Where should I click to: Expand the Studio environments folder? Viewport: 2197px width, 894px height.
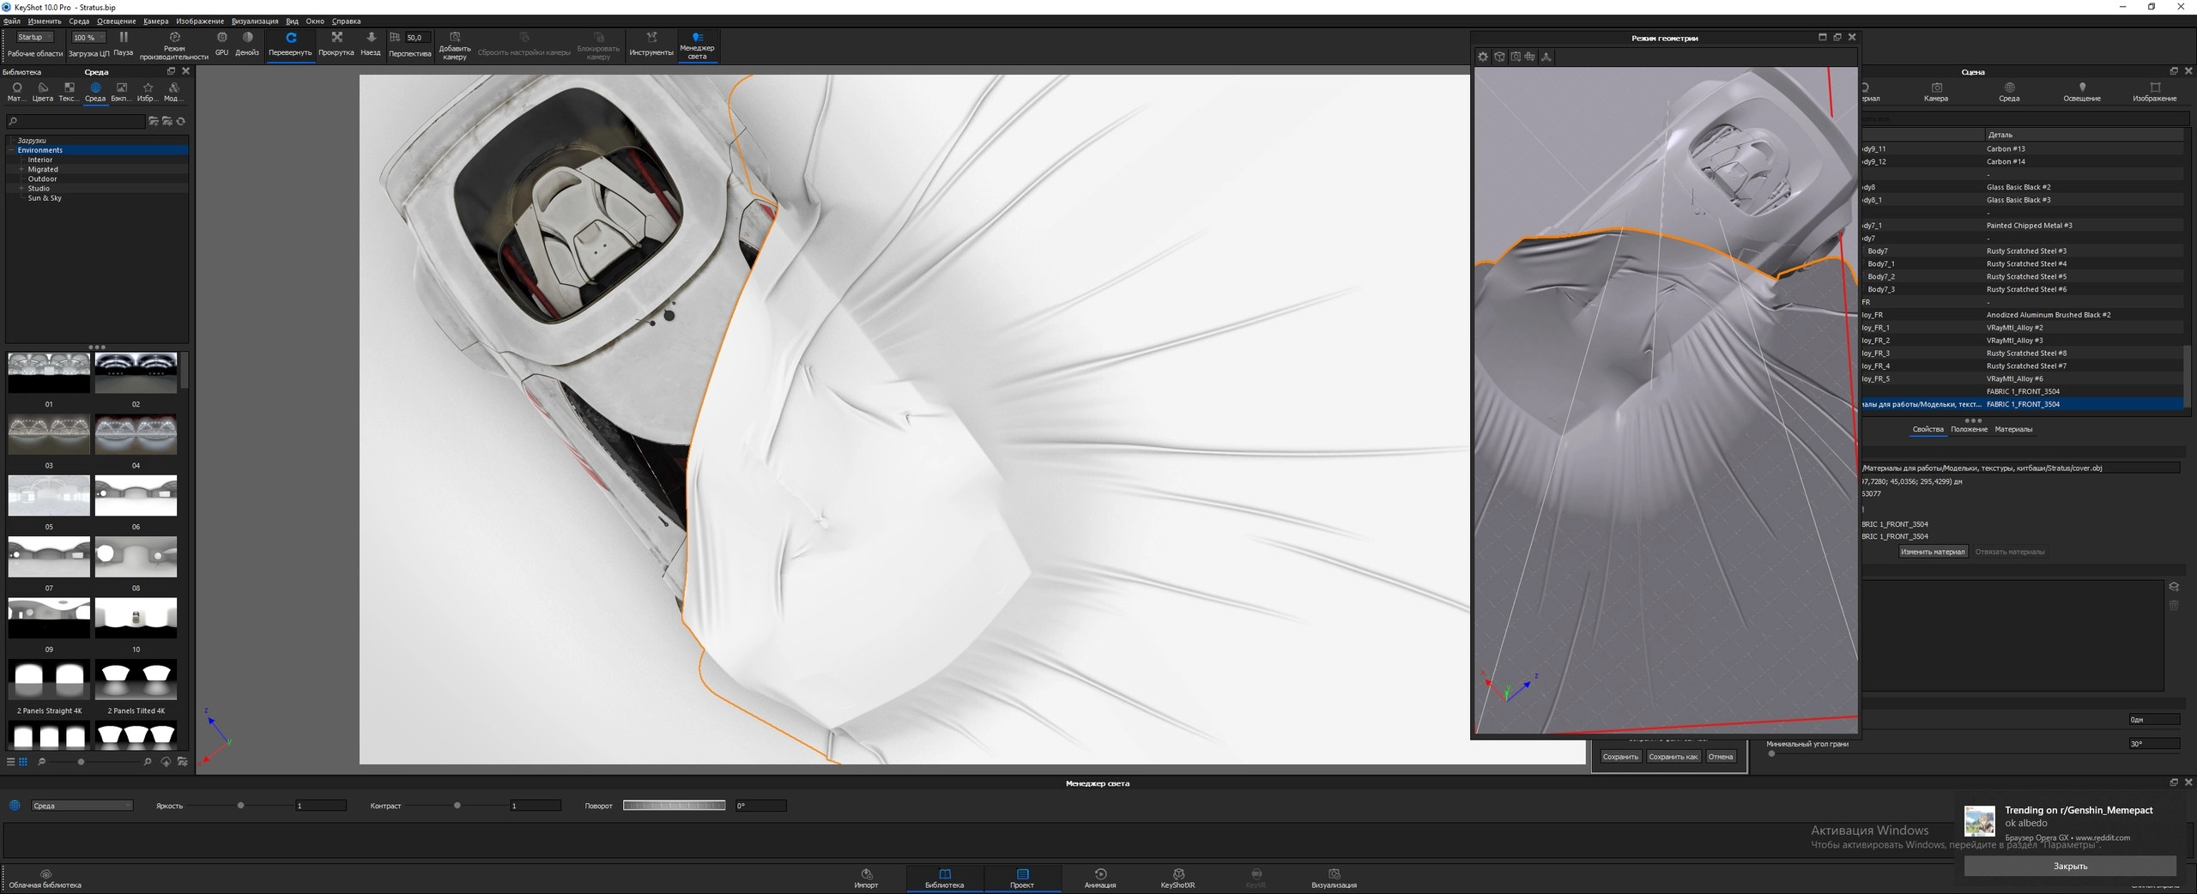(21, 189)
